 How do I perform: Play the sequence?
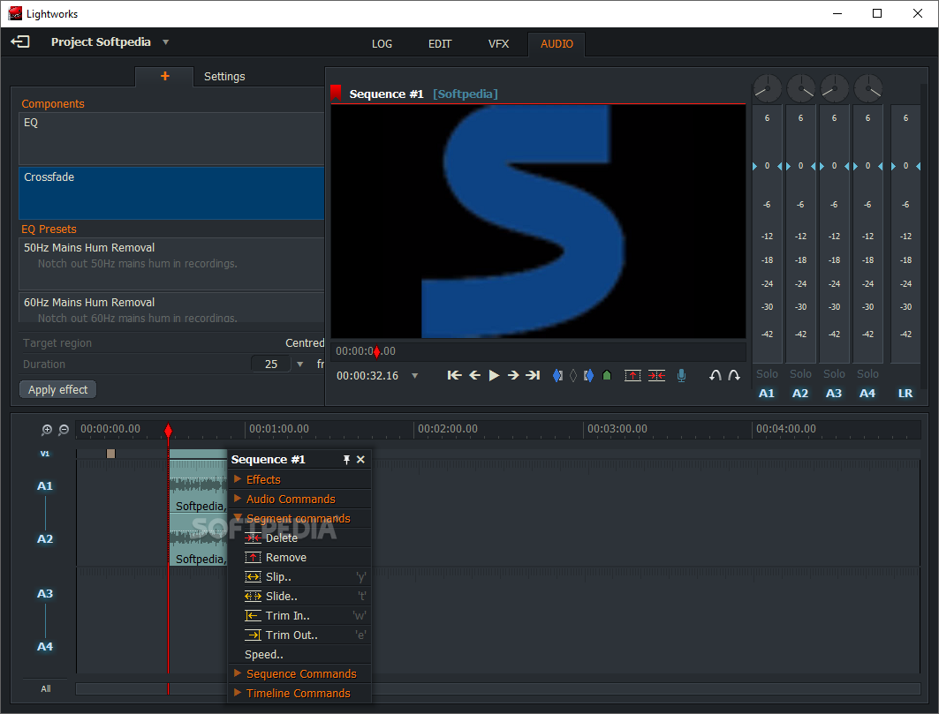494,375
